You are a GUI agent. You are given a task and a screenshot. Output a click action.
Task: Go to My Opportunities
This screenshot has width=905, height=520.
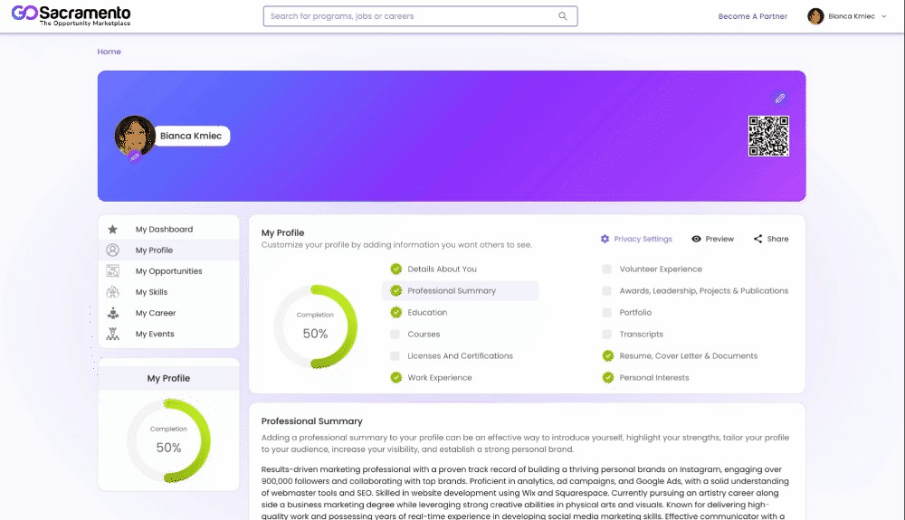168,271
